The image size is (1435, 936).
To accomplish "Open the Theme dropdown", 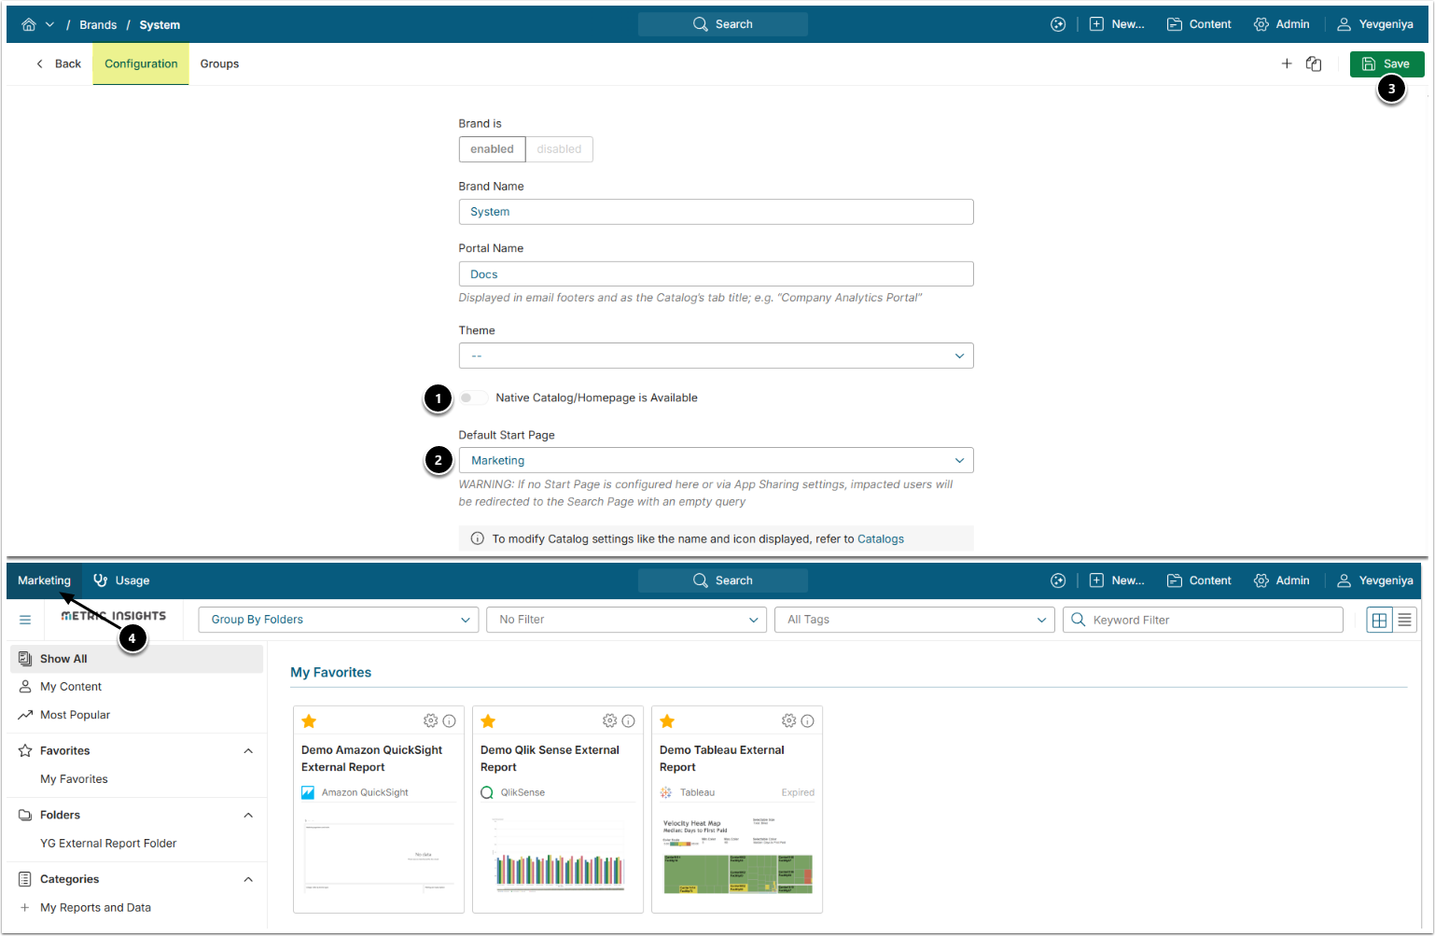I will 716,356.
